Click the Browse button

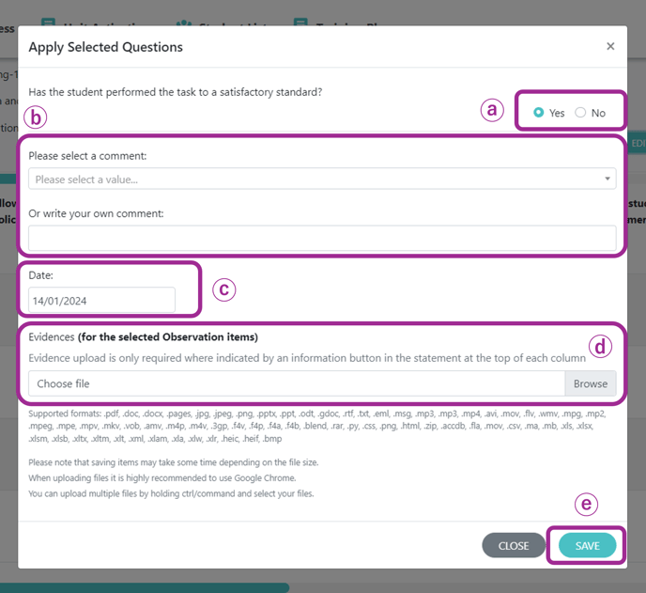tap(591, 383)
